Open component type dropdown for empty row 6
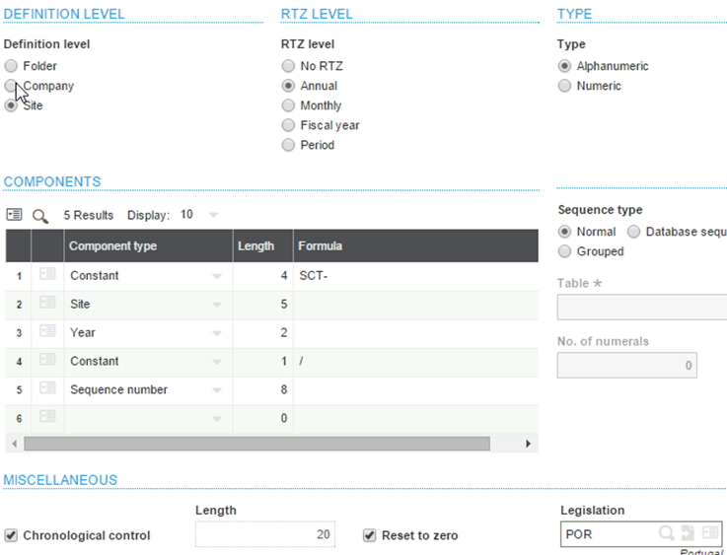 pos(217,420)
